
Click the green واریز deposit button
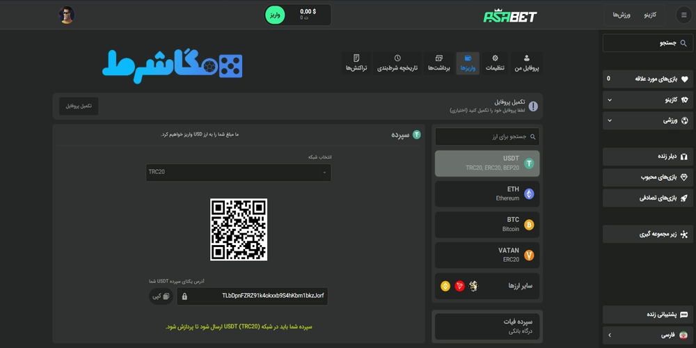tap(275, 15)
